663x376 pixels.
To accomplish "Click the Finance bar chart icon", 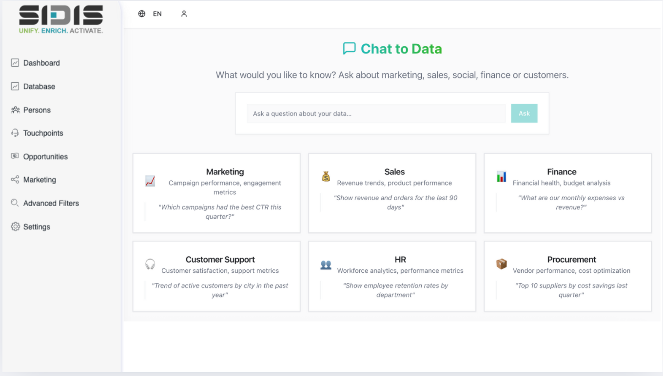I will click(x=501, y=176).
